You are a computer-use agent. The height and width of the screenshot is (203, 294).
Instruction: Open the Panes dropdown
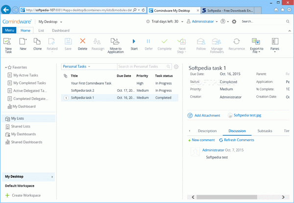[x=275, y=45]
